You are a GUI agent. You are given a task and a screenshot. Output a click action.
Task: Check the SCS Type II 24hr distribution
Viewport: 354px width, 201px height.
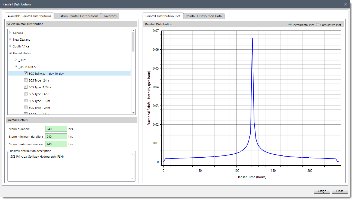(x=26, y=107)
